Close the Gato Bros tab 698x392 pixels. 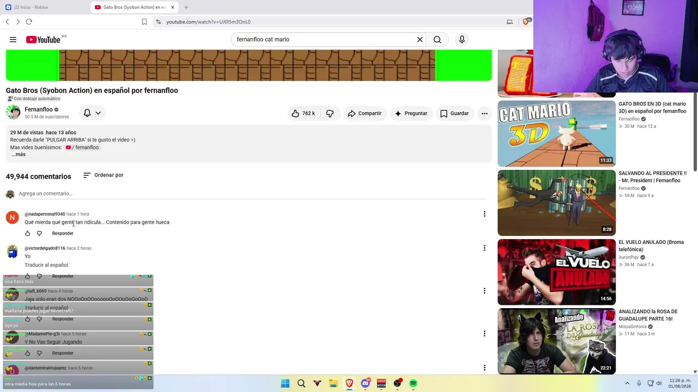pos(173,7)
